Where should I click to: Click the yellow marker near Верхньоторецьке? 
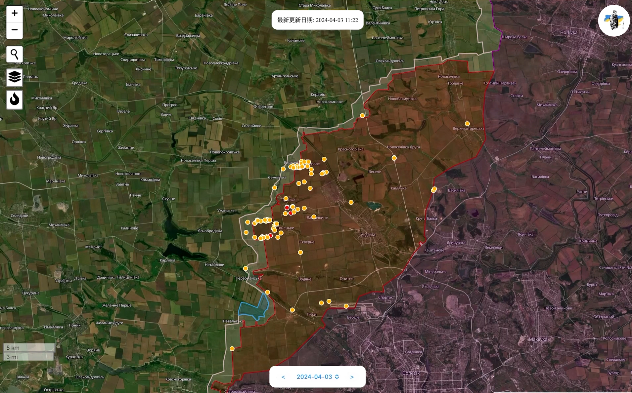point(467,124)
